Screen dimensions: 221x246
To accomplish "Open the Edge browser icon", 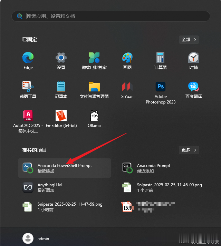I will [28, 58].
